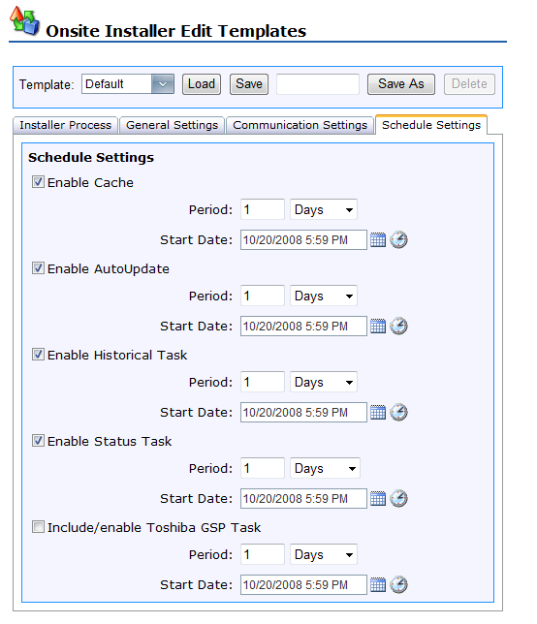Click the Save As button
The image size is (537, 624).
coord(401,84)
